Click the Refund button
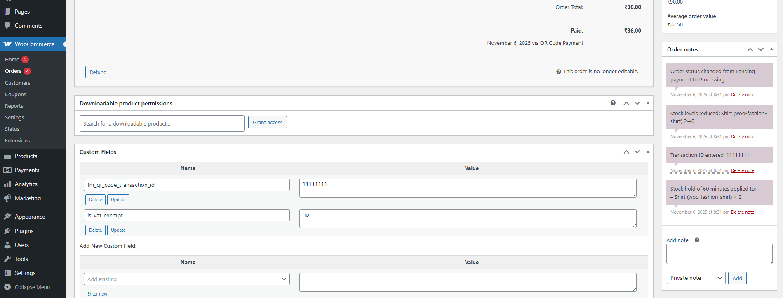This screenshot has height=298, width=783. tap(98, 72)
